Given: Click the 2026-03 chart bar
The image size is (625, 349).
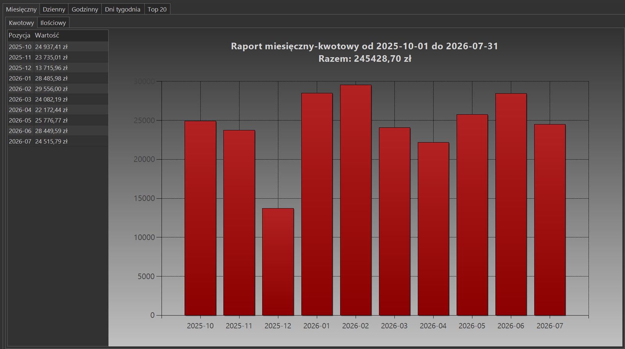Looking at the screenshot, I should 395,221.
